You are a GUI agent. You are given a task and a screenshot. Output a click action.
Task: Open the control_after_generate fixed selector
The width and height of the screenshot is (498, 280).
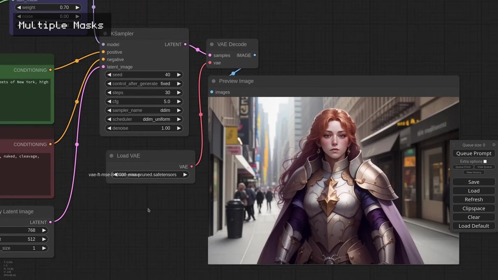[x=144, y=84]
